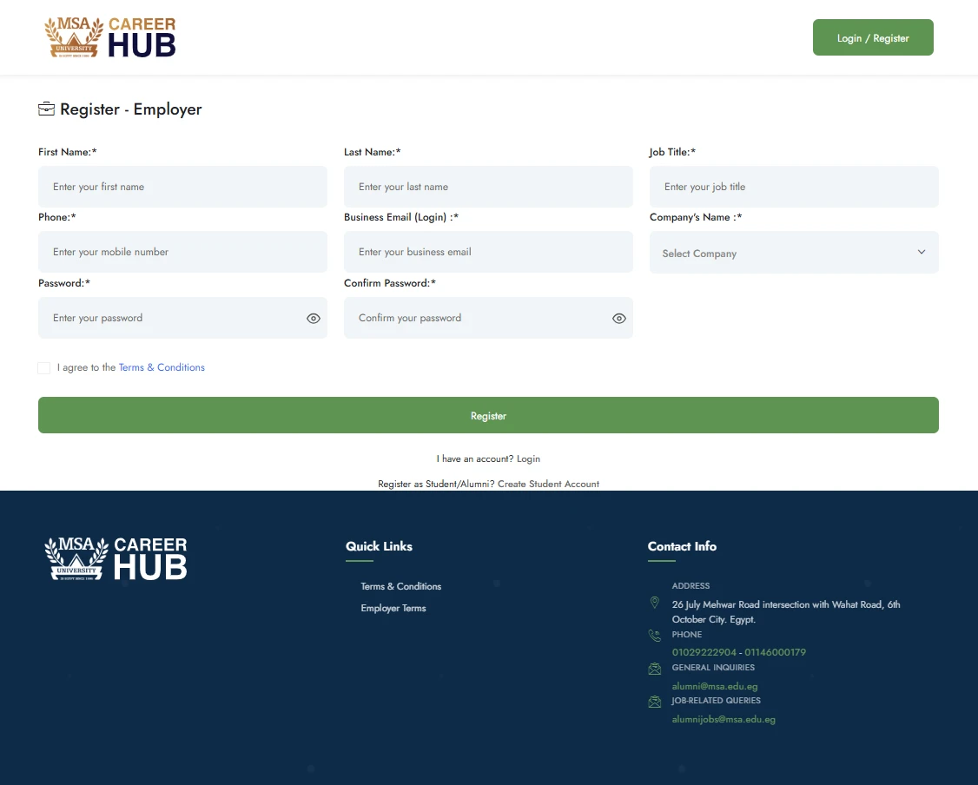This screenshot has width=978, height=785.
Task: Show password using the Password field eye icon
Action: click(x=314, y=319)
